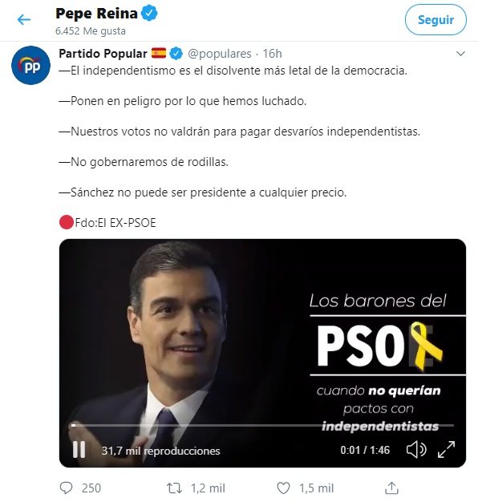
Task: Click the Partido Popular verified badge
Action: [176, 54]
